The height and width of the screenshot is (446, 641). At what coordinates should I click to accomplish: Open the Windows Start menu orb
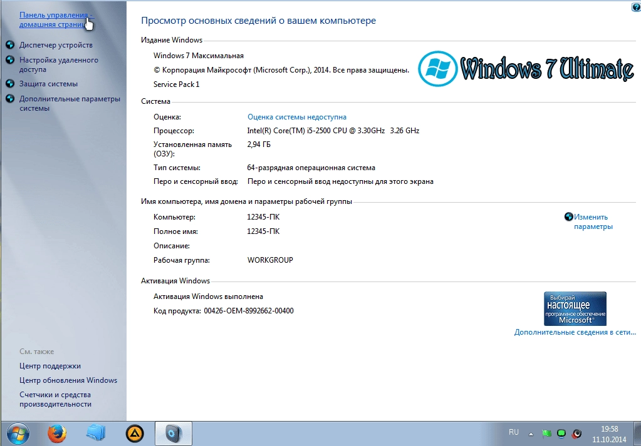pyautogui.click(x=18, y=433)
